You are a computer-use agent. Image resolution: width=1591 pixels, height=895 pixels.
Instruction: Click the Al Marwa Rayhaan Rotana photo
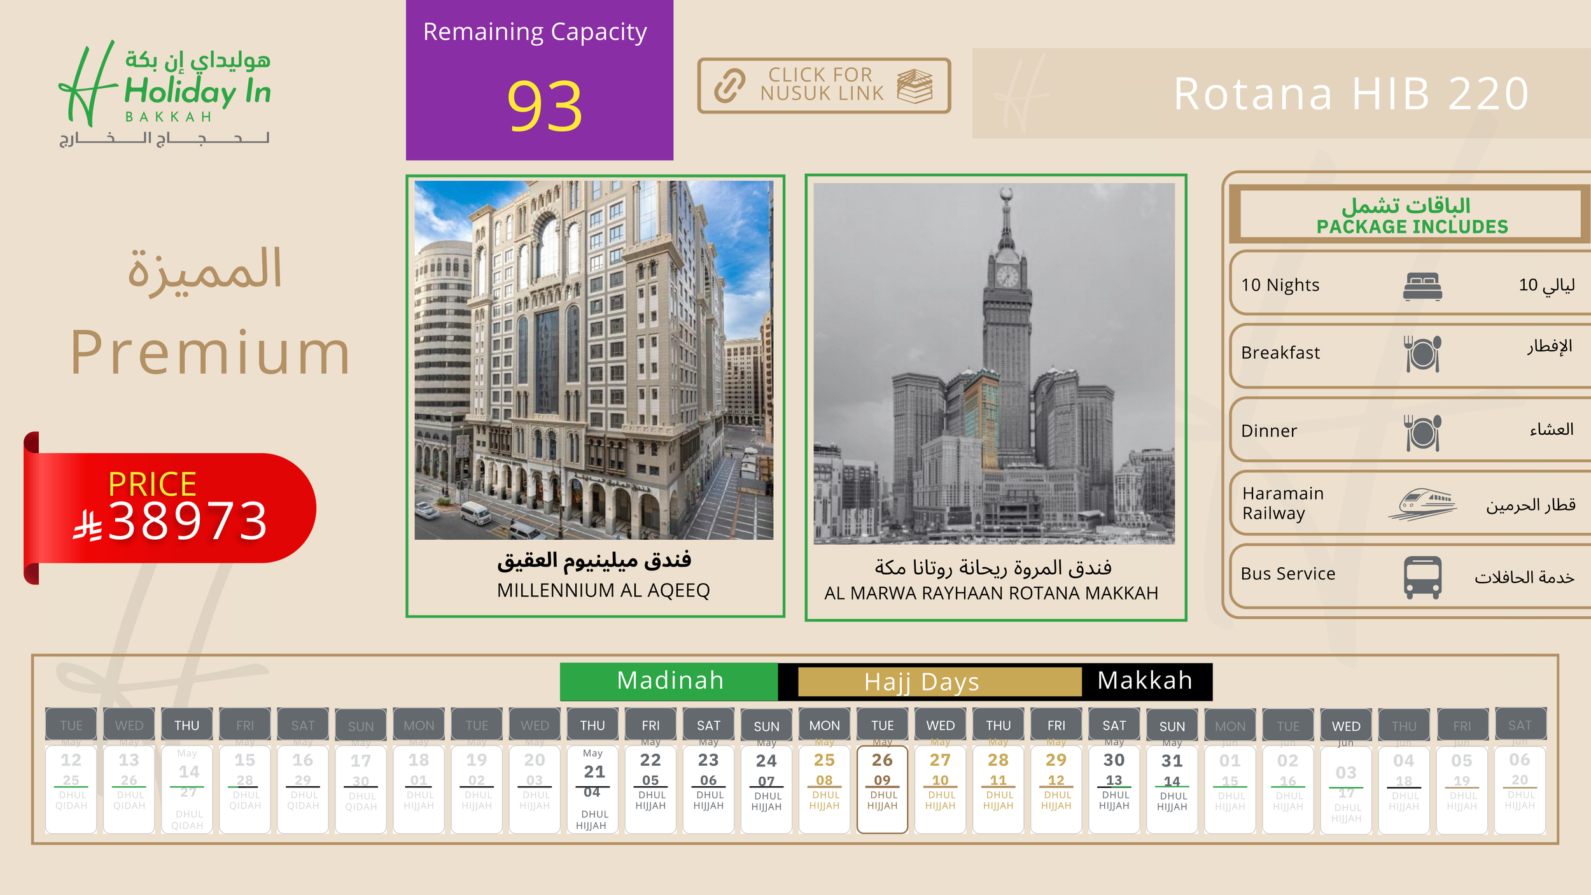click(x=994, y=363)
